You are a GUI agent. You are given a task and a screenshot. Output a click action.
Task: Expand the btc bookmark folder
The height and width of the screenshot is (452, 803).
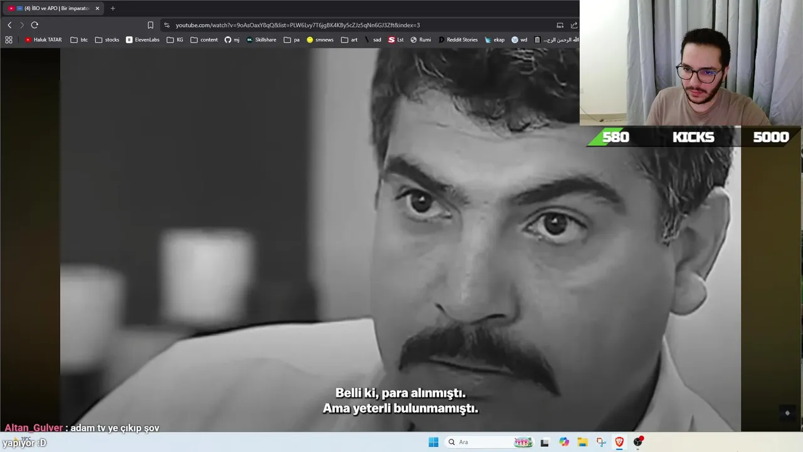pos(79,40)
